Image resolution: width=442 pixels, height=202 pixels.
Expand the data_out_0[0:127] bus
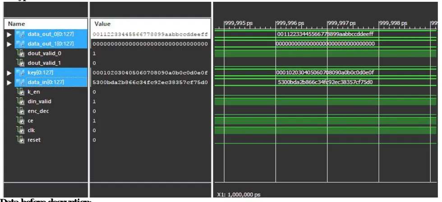[9, 35]
